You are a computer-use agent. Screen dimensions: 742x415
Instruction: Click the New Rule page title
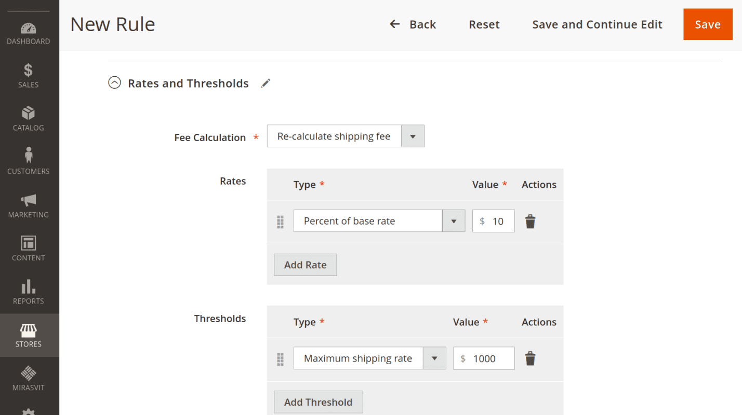point(113,24)
